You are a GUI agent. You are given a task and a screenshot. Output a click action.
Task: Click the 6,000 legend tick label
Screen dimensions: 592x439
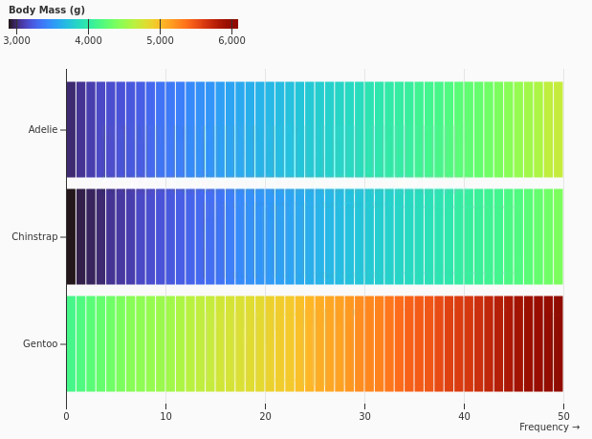(x=231, y=40)
